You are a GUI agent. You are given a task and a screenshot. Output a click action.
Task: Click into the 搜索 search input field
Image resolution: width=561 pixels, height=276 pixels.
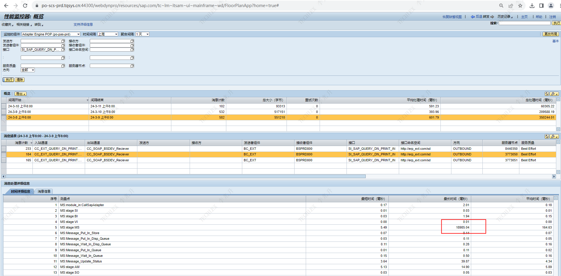[x=525, y=23]
